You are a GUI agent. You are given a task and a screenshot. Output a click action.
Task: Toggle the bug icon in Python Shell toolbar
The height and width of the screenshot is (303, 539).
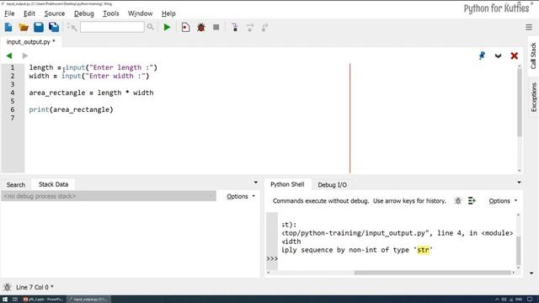coord(457,200)
